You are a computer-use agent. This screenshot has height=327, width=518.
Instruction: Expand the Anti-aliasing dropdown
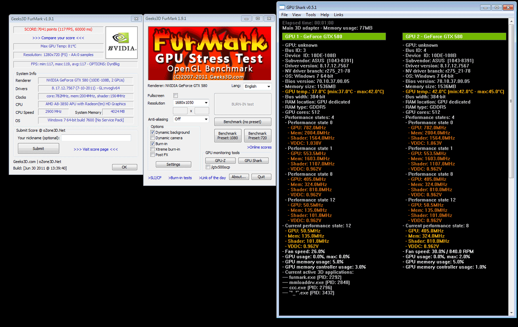pos(191,119)
